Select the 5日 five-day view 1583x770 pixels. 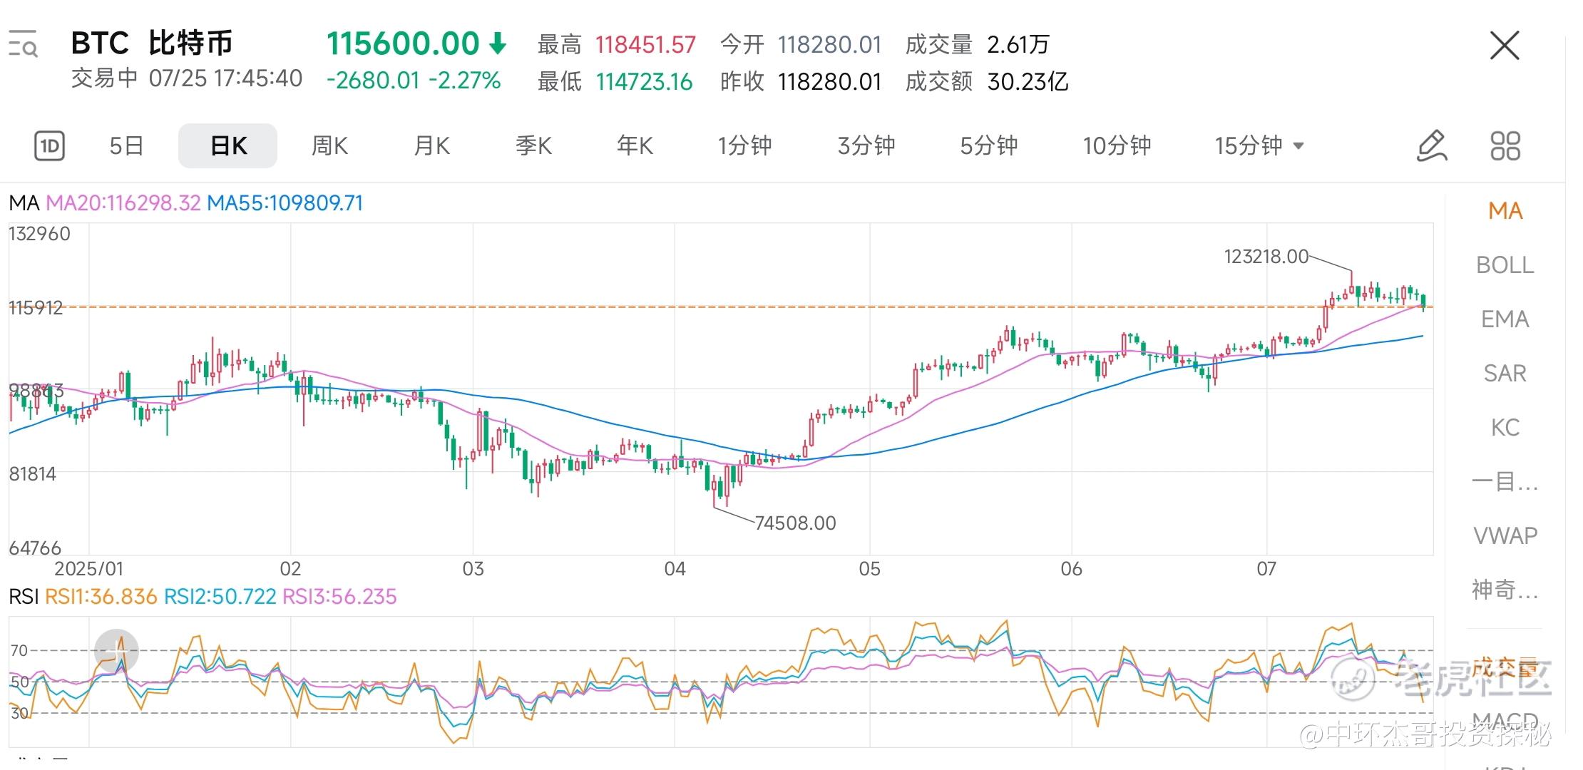pos(126,146)
